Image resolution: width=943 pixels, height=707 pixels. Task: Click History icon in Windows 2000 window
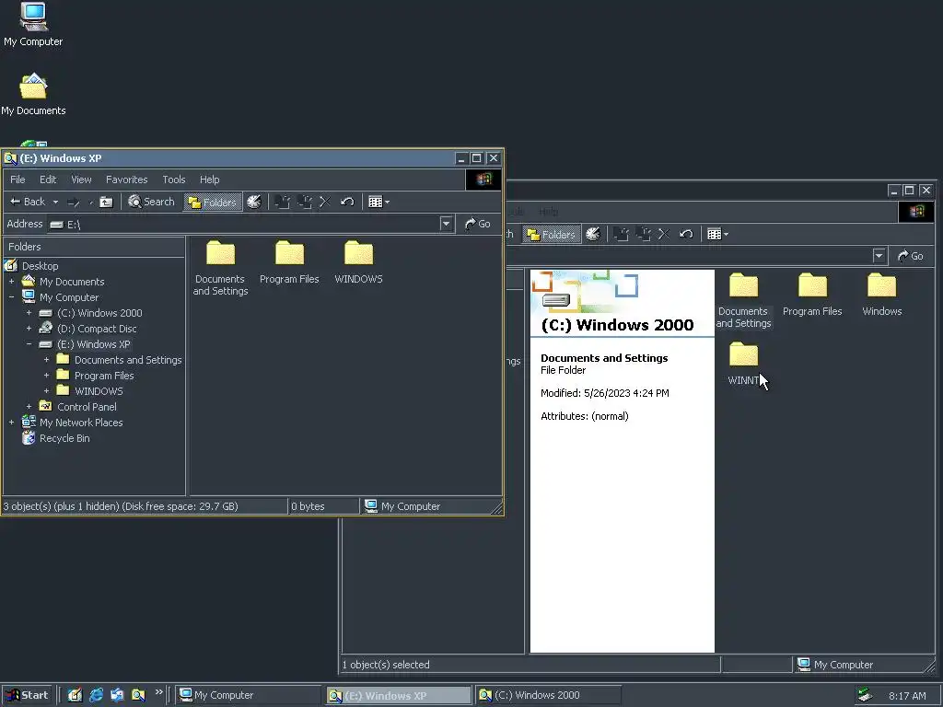click(593, 235)
